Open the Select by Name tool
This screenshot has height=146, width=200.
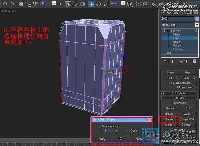pos(68,4)
